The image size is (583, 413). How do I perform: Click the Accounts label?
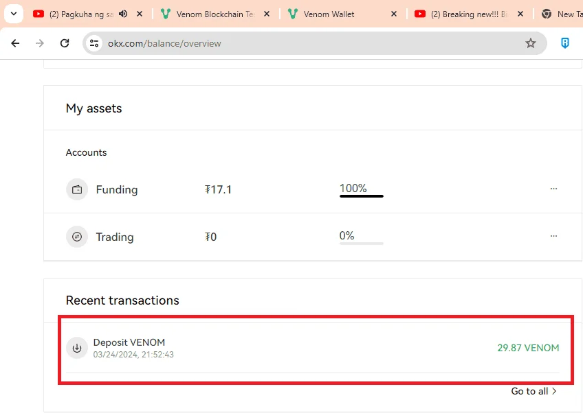pyautogui.click(x=86, y=152)
